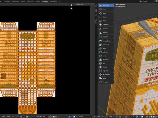Viewport: 158px width, 118px height.
Task: Toggle proportional editing in 3D viewport
Action: (x=126, y=117)
